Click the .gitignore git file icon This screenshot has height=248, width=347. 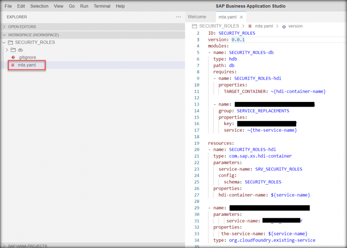(x=13, y=57)
